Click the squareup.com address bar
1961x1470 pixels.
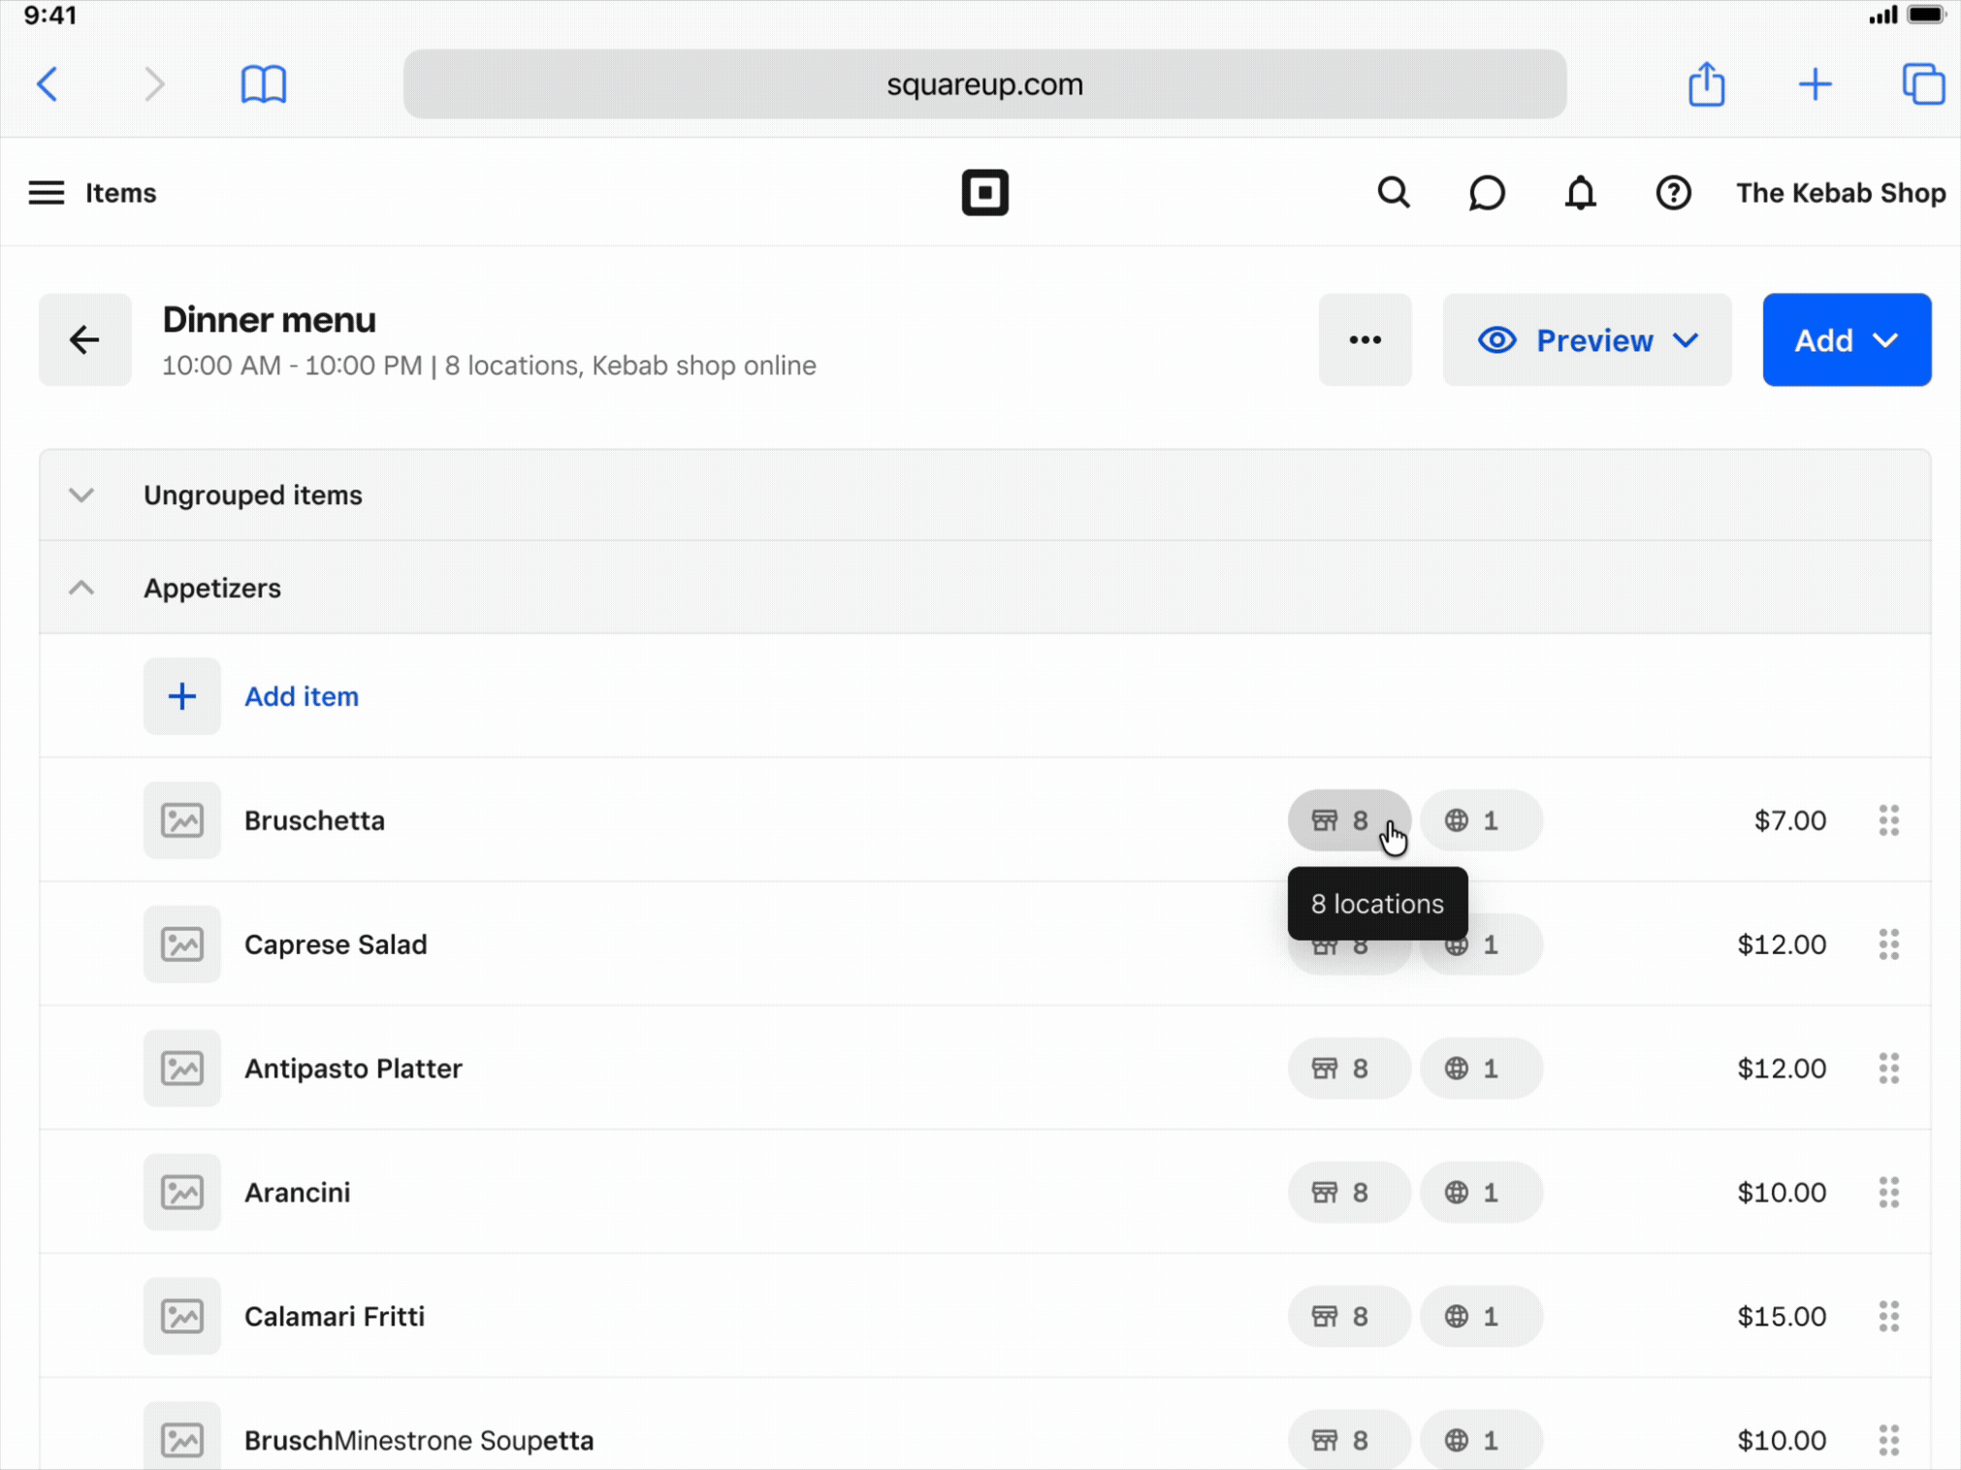point(984,84)
